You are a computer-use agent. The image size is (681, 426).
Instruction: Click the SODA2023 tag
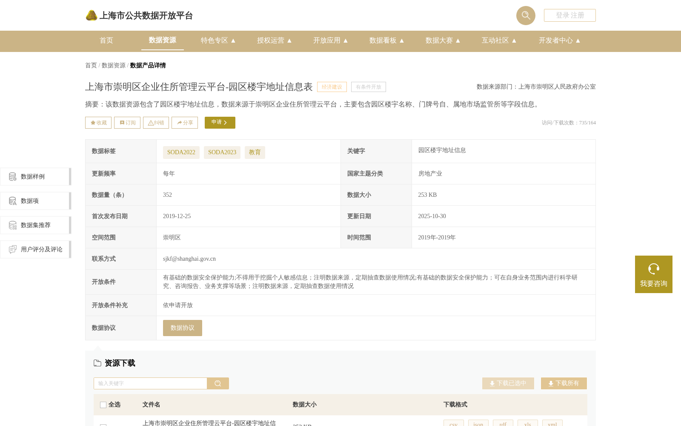(x=222, y=153)
